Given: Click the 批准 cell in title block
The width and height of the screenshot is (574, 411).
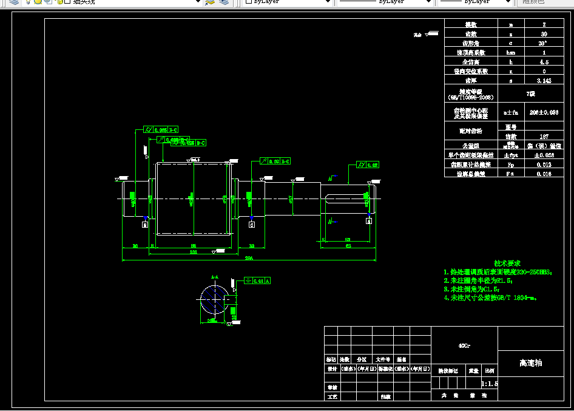Looking at the screenshot, I should 386,396.
